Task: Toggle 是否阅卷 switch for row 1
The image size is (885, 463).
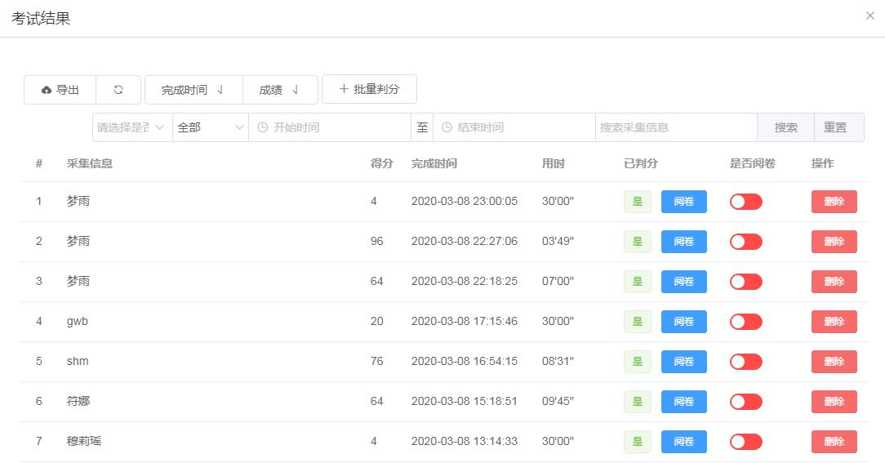Action: [x=745, y=202]
